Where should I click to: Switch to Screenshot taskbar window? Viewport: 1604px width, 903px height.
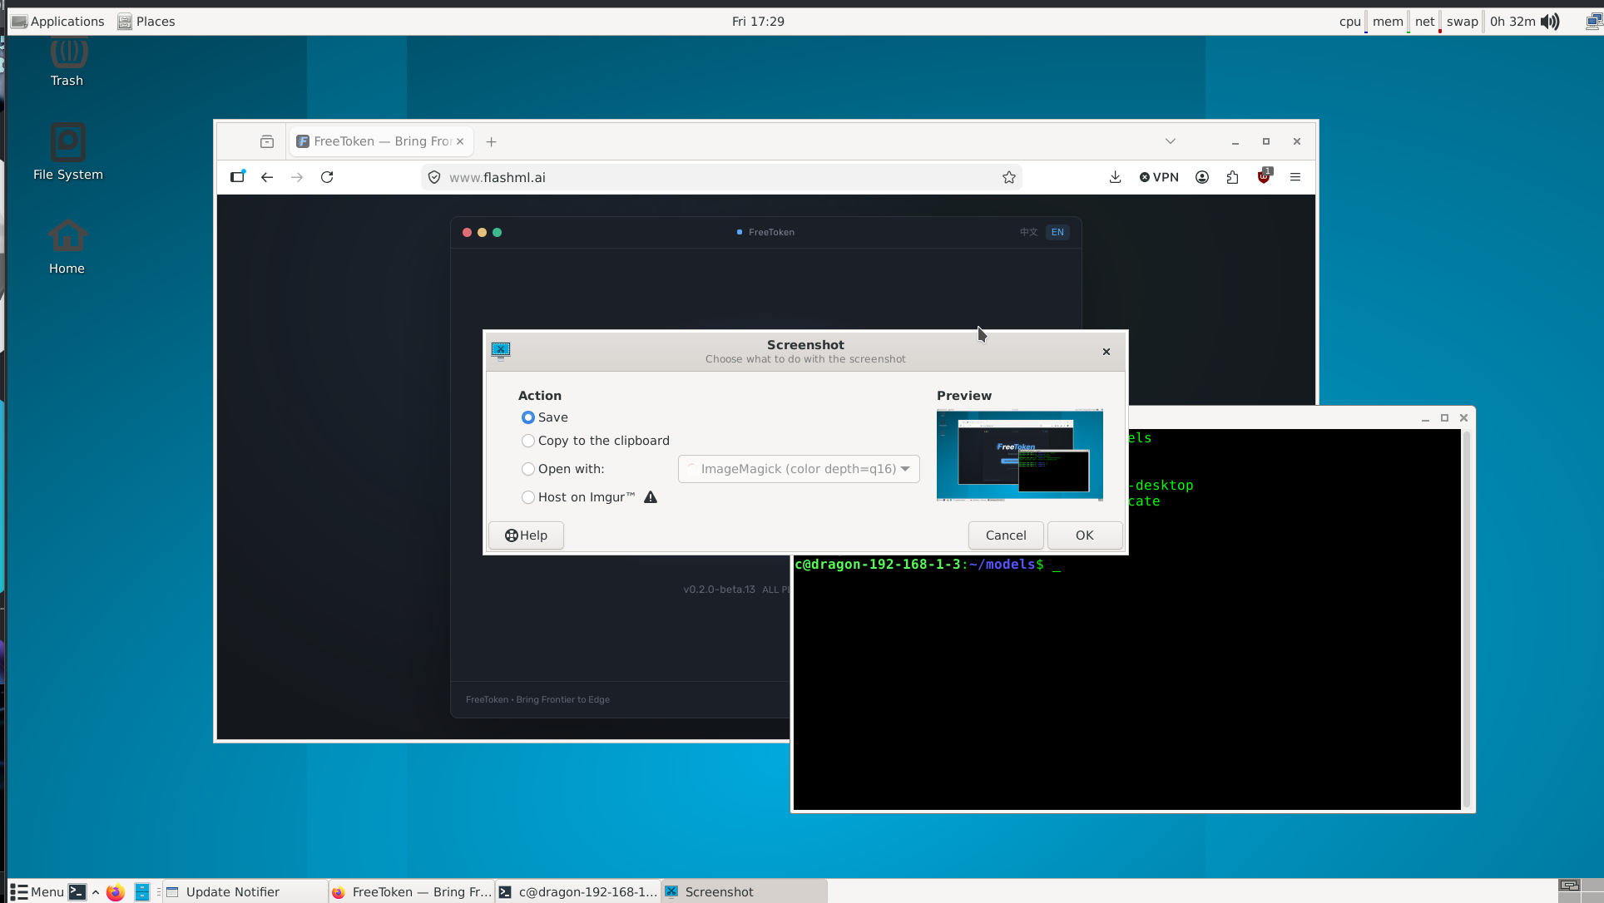[745, 892]
